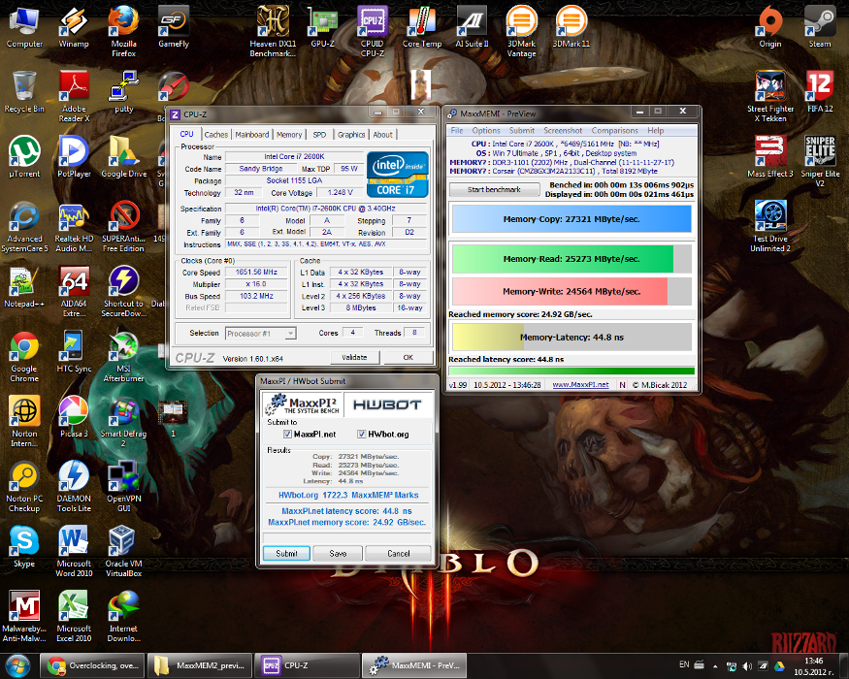Open Steam desktop shortcut
The image size is (849, 679).
pyautogui.click(x=820, y=27)
